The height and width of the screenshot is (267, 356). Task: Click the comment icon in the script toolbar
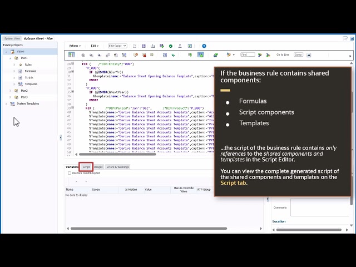click(x=136, y=55)
